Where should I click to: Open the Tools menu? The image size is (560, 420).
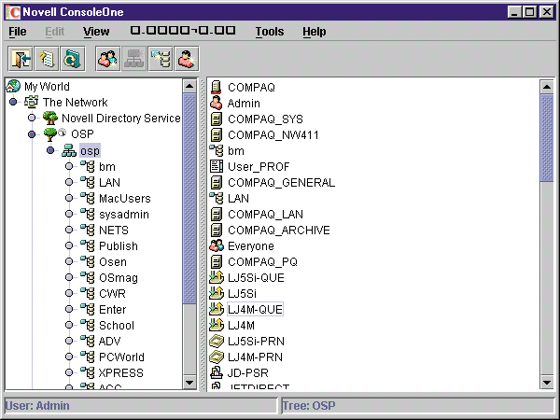point(269,32)
